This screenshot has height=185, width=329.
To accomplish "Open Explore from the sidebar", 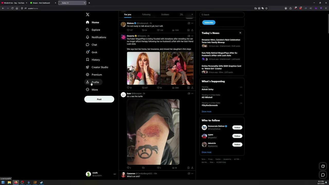I will (x=93, y=30).
